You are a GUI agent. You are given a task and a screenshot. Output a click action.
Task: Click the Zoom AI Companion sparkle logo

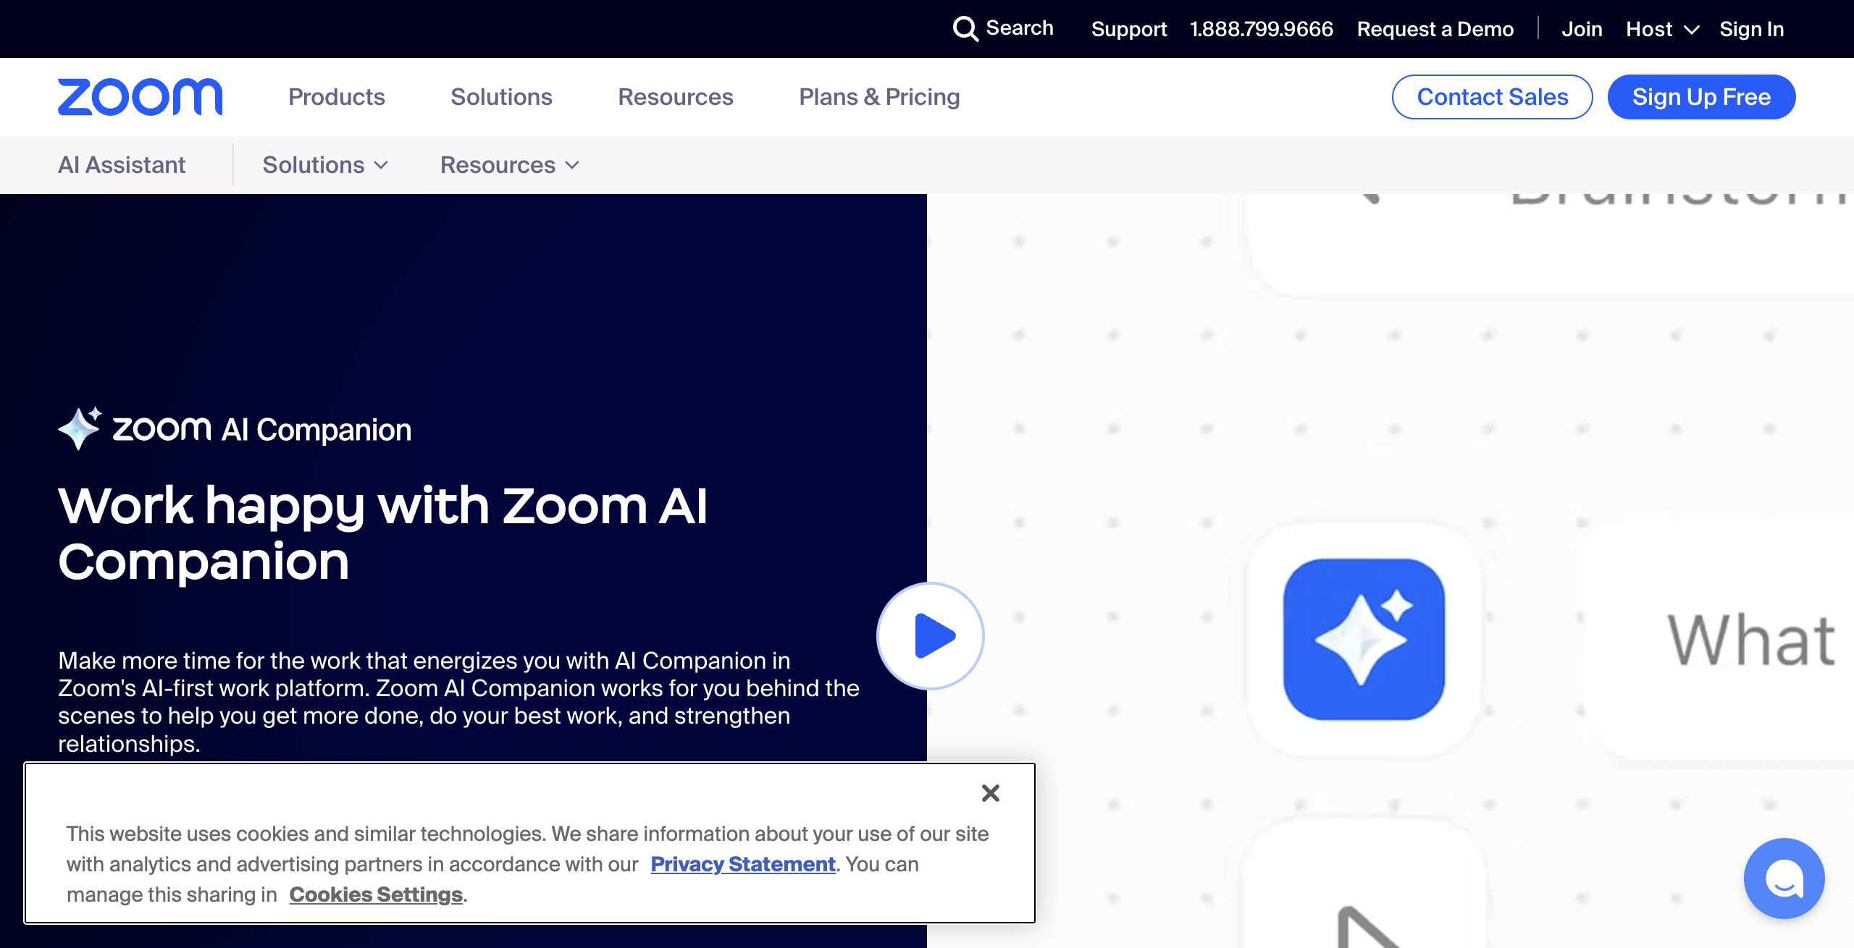(x=80, y=428)
